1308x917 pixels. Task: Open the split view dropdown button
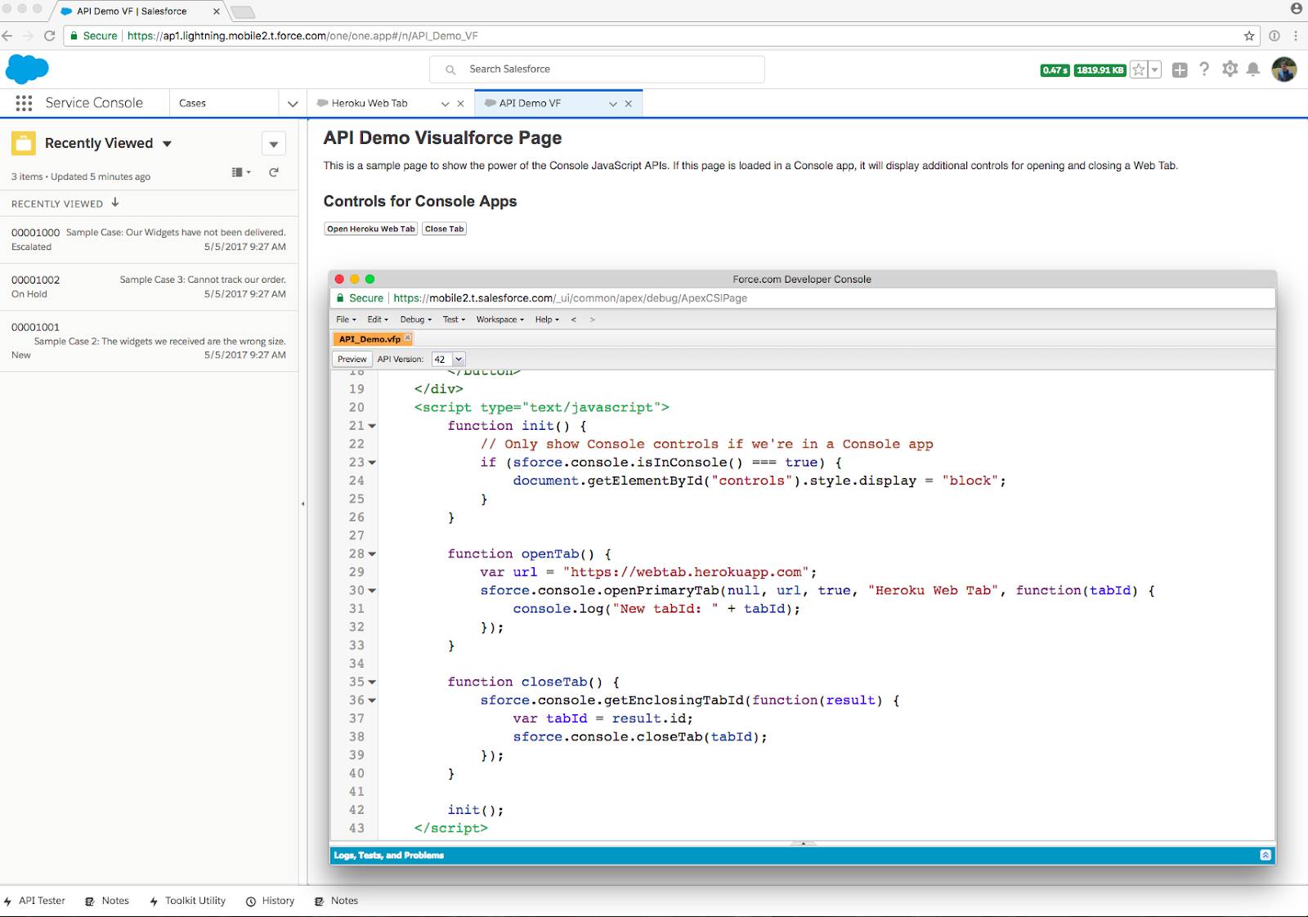click(274, 144)
